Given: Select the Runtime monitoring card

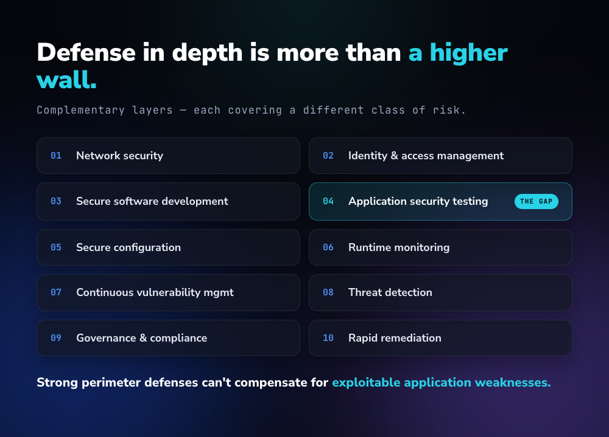Looking at the screenshot, I should (x=440, y=247).
